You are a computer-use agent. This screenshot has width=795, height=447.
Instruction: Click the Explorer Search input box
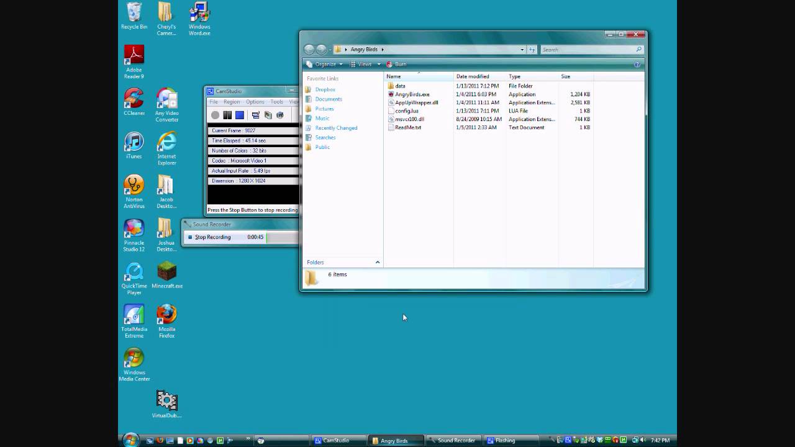(591, 50)
